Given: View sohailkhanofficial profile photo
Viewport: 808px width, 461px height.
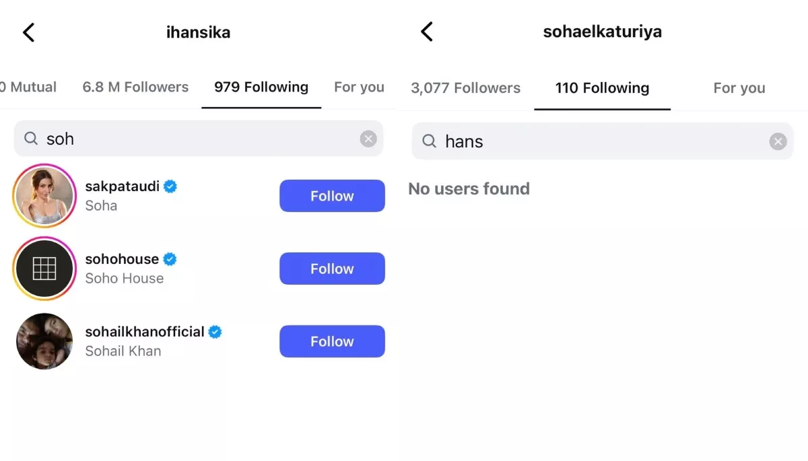Looking at the screenshot, I should pyautogui.click(x=44, y=341).
